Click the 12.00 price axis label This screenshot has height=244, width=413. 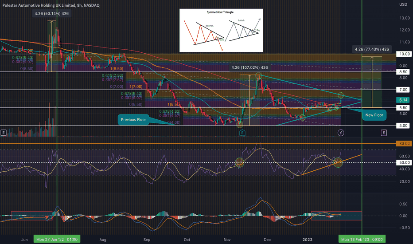404,30
